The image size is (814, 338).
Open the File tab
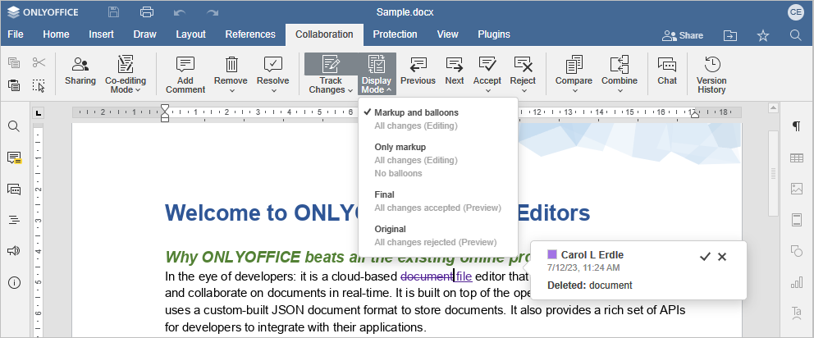pos(16,34)
